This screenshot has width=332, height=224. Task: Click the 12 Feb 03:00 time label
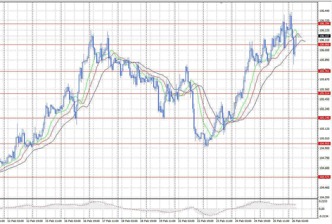(x=15, y=221)
